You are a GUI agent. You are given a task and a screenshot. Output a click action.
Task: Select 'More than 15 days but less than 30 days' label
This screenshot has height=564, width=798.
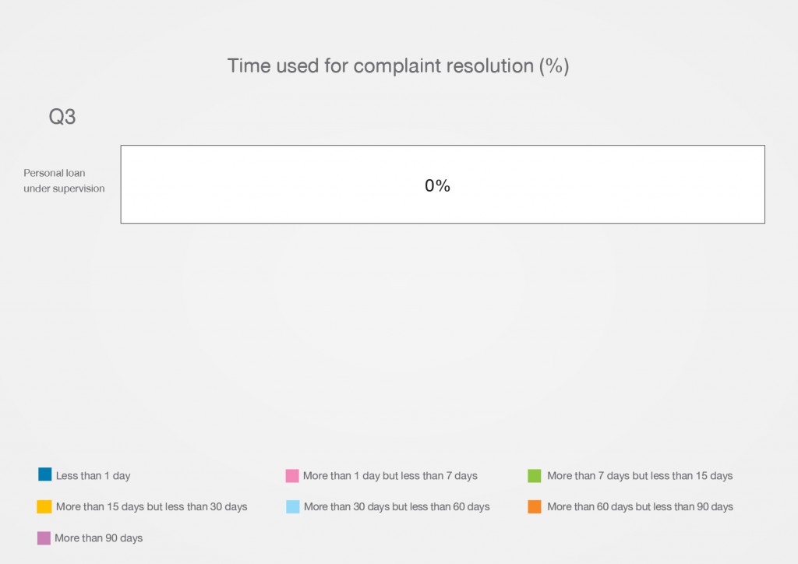151,506
